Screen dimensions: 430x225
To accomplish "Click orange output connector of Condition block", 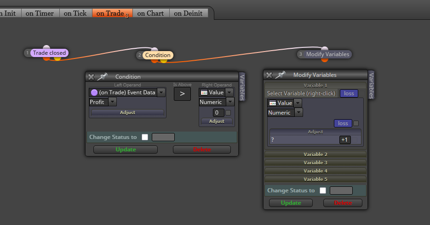I will (155, 60).
